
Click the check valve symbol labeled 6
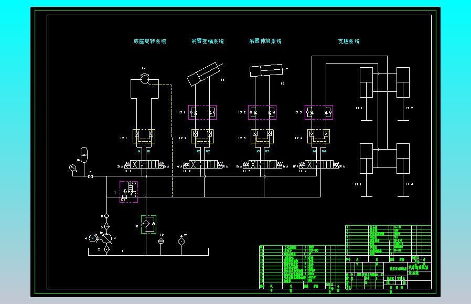pos(106,216)
